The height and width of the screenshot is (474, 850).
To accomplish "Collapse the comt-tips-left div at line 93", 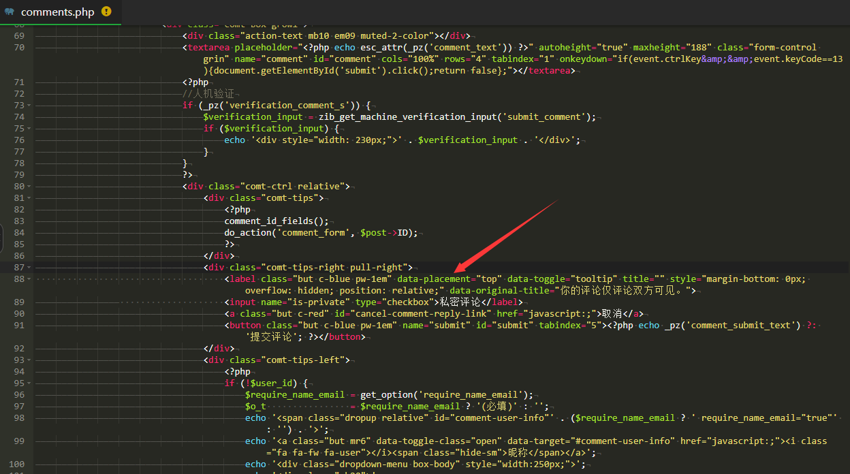I will point(30,360).
